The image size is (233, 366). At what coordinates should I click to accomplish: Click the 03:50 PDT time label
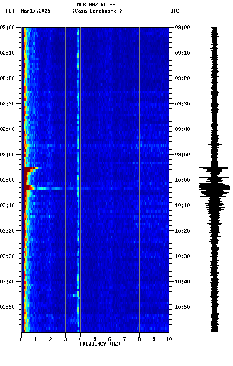(x=7, y=307)
